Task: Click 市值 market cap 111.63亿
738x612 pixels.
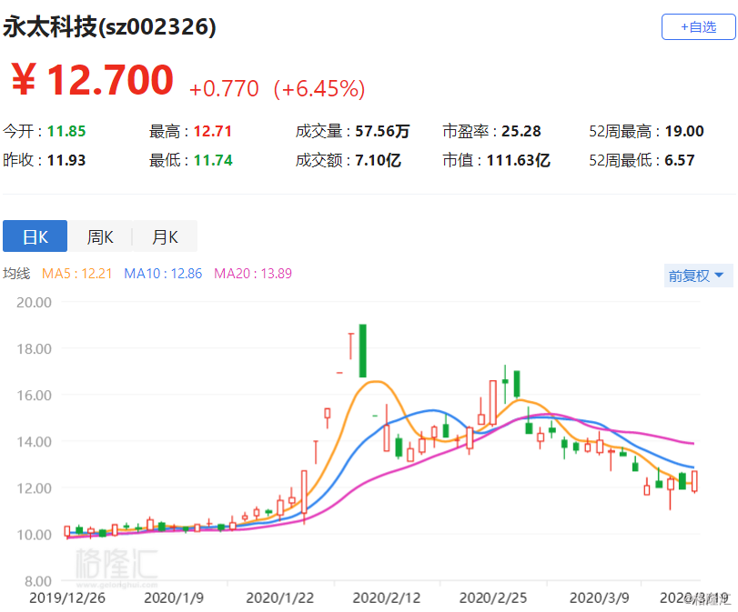Action: (x=518, y=160)
